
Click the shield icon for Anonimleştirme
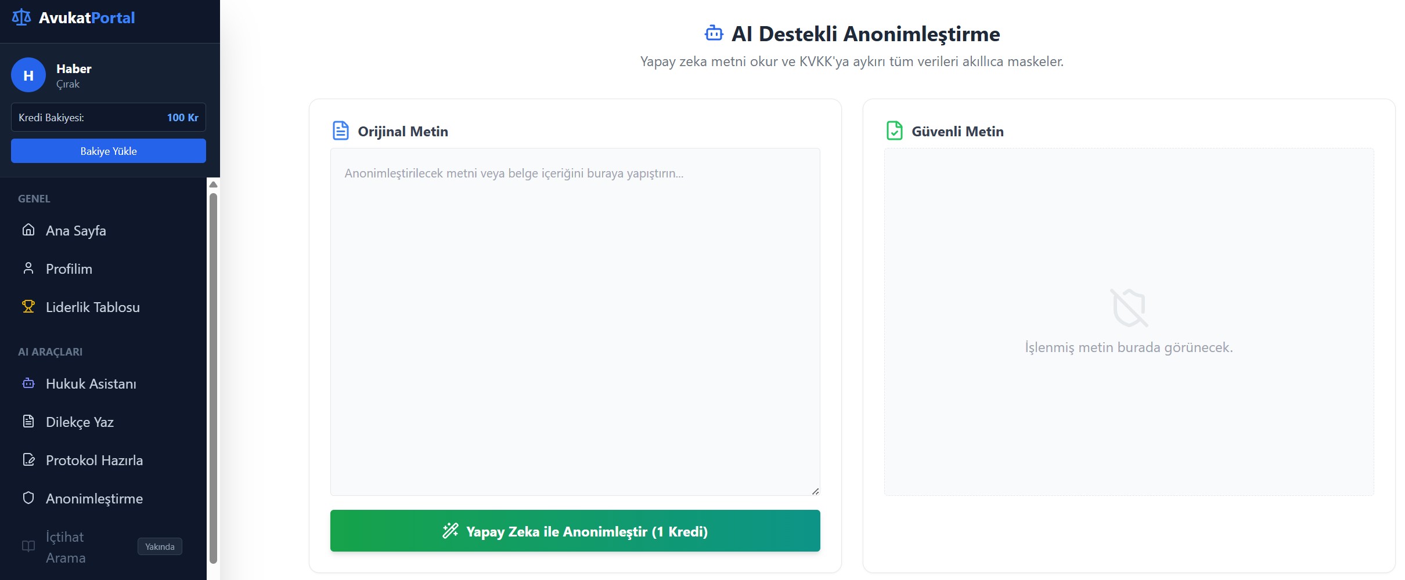coord(28,498)
